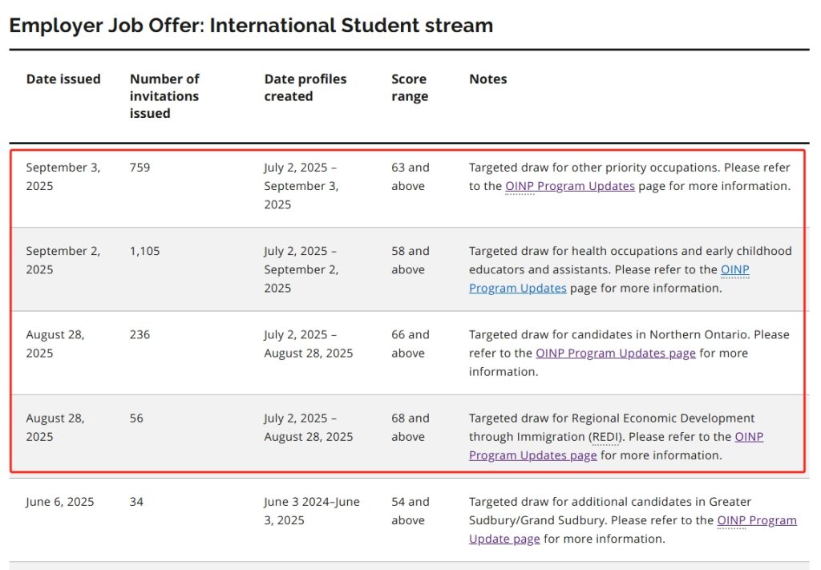Open OINP Program Updates page link for Northern Ontario
The width and height of the screenshot is (821, 570).
click(615, 353)
